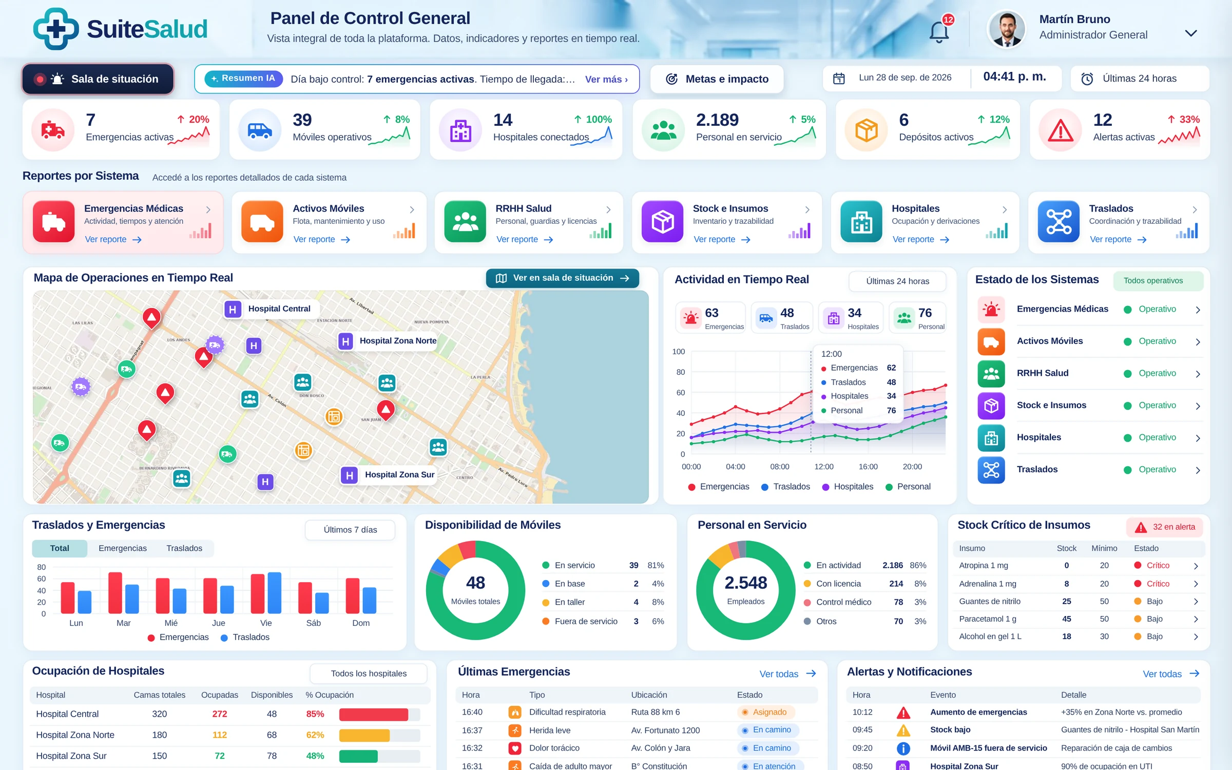Open the notifications bell icon
The image size is (1232, 770).
coord(939,32)
